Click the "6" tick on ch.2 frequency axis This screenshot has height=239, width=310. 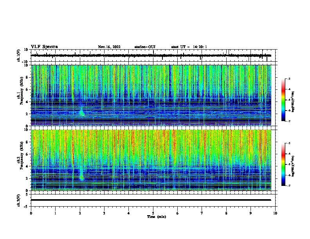27,154
